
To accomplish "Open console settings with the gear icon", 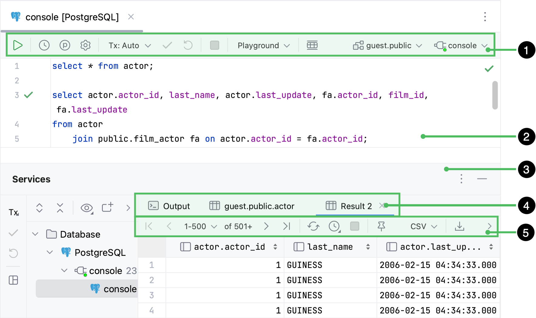I will click(x=85, y=45).
